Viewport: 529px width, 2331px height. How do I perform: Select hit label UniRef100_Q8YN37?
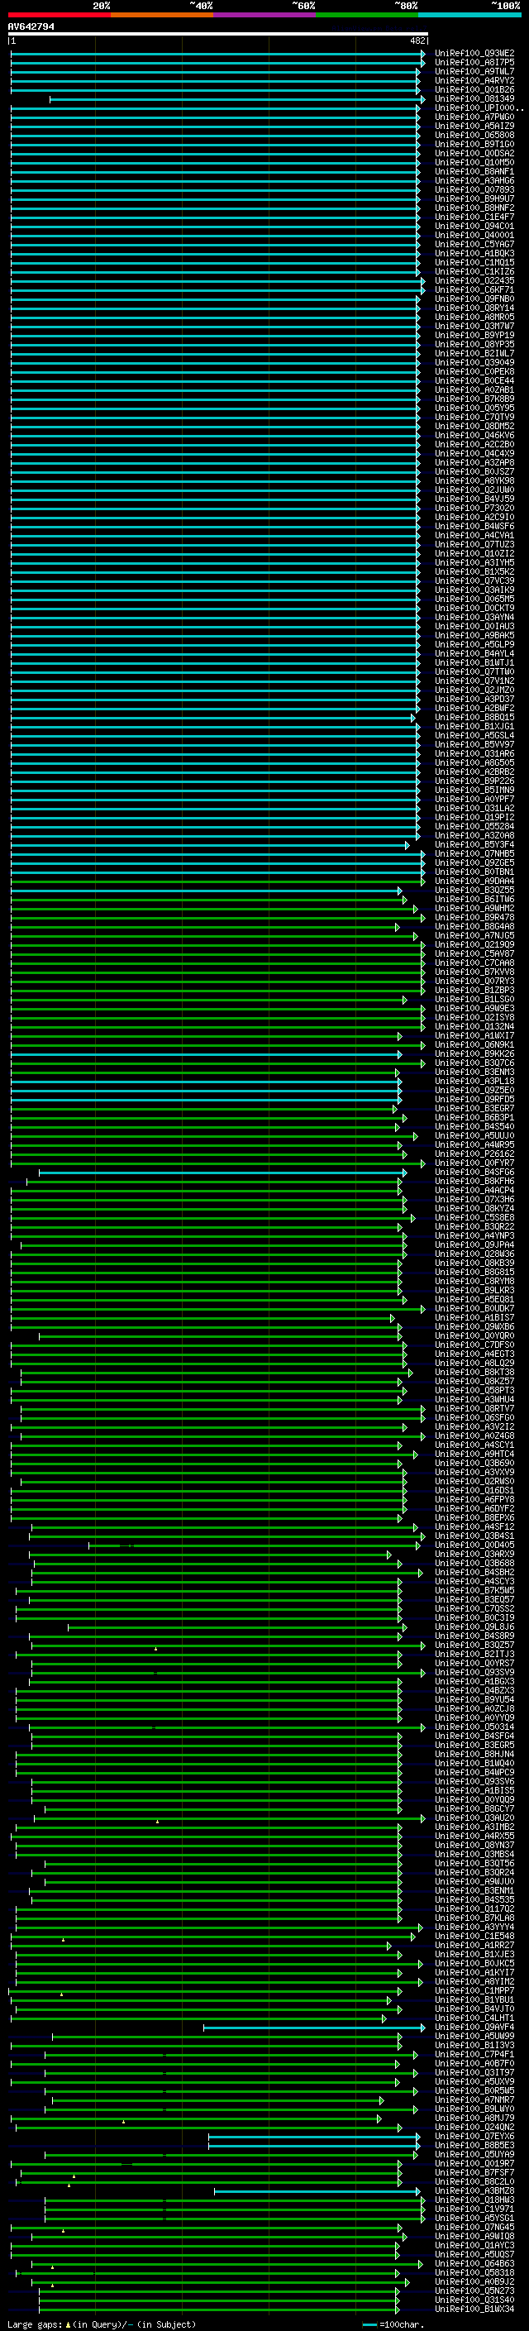tap(474, 1845)
